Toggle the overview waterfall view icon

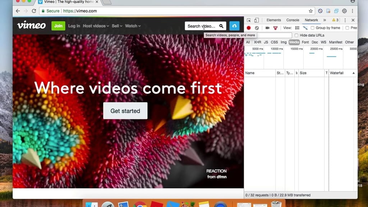pyautogui.click(x=305, y=28)
